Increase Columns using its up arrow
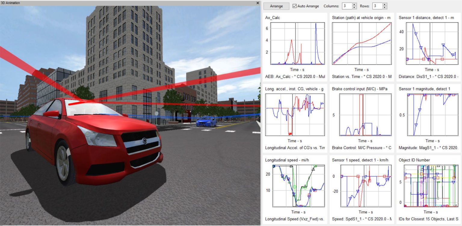 pyautogui.click(x=354, y=5)
